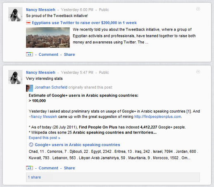
Task: Click Nancy Messieh avatar on first post
Action: pyautogui.click(x=15, y=14)
